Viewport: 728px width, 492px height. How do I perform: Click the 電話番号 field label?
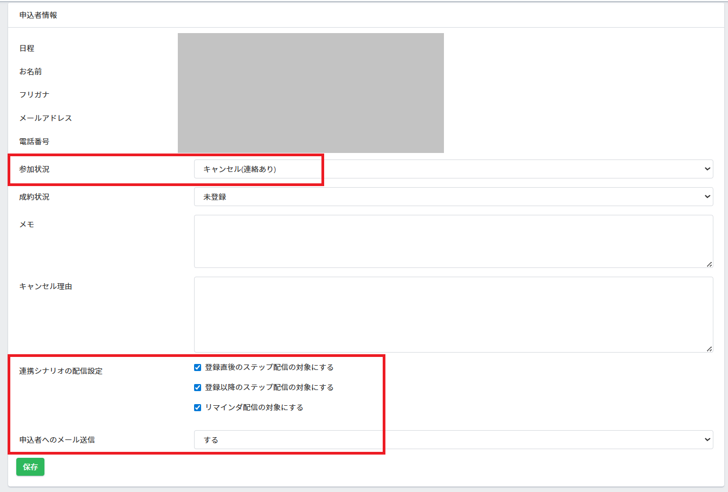click(x=34, y=142)
